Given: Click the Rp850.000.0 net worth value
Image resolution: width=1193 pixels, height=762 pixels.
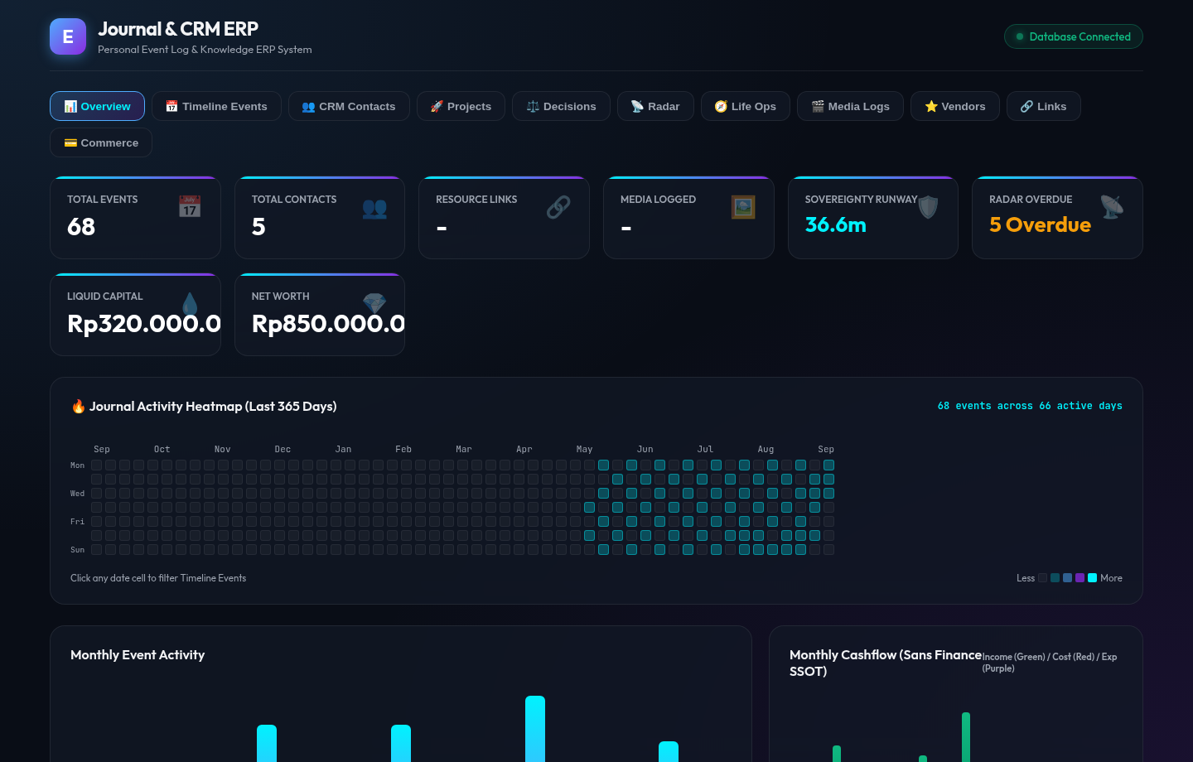Looking at the screenshot, I should tap(328, 323).
